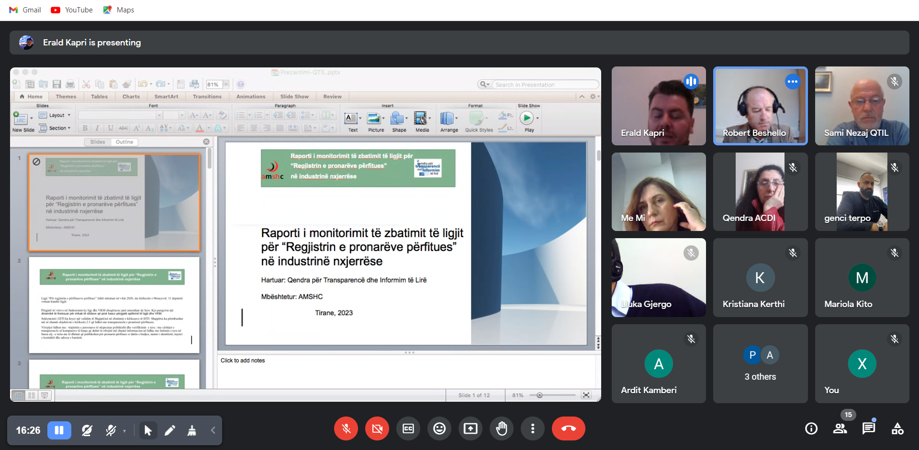Leave the call with the red hang-up button
Screen dimensions: 919x450
click(x=568, y=428)
